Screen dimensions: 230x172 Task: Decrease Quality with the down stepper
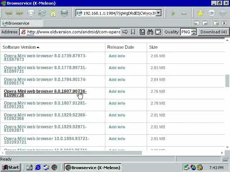(194, 33)
